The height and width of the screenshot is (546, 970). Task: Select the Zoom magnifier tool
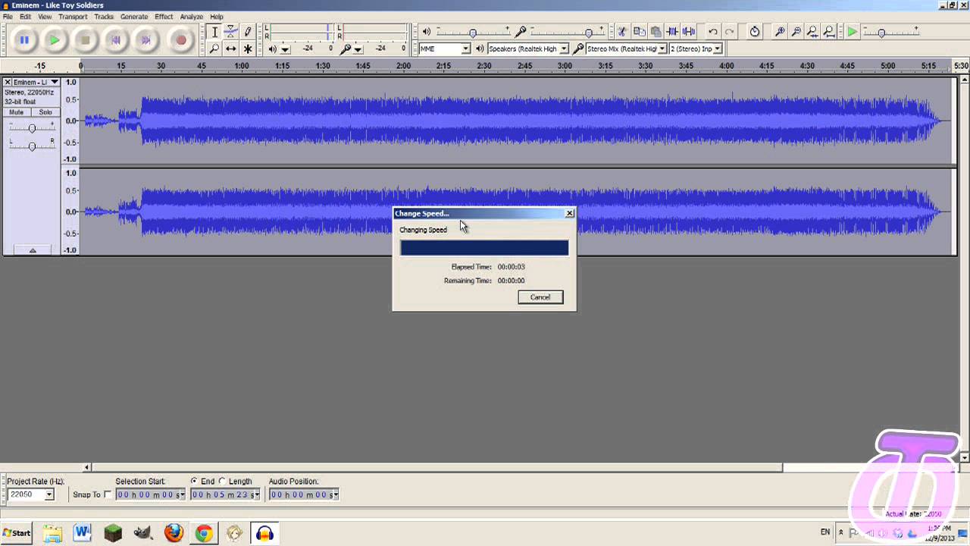214,49
